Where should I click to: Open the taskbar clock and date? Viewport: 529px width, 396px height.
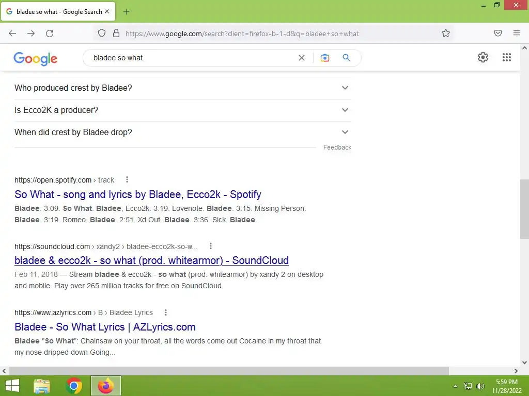point(506,386)
